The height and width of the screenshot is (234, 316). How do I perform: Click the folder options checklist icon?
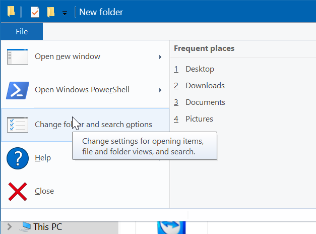coord(18,125)
